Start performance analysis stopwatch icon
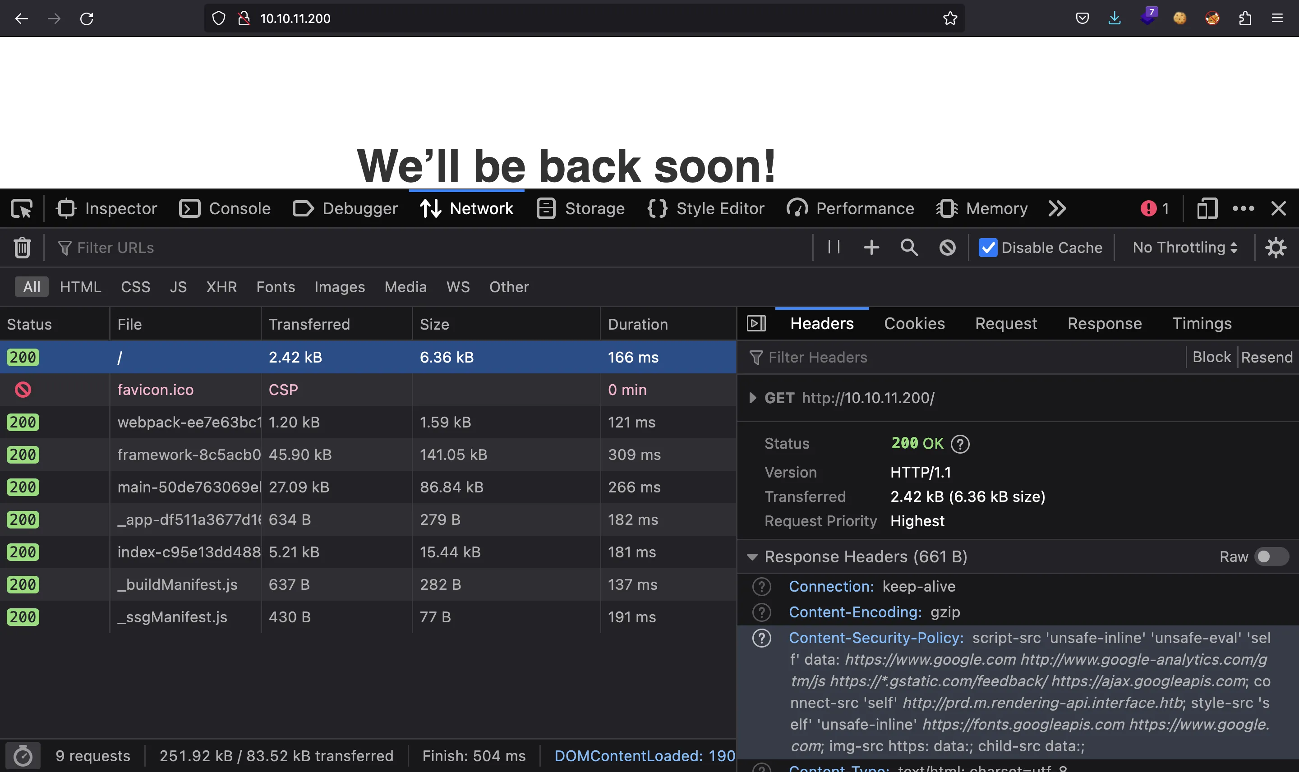This screenshot has height=772, width=1299. point(23,756)
